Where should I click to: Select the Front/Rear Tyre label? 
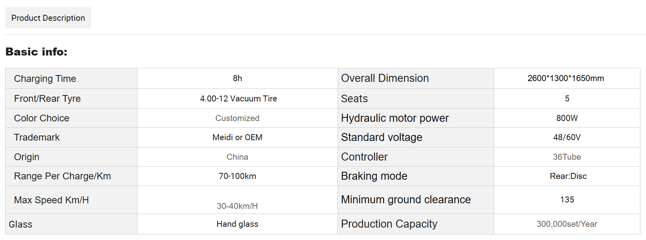coord(47,99)
